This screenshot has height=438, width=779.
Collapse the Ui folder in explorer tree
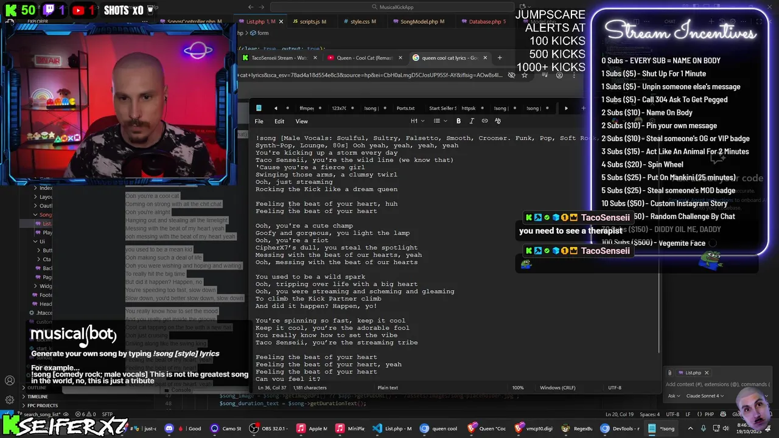tap(39, 242)
